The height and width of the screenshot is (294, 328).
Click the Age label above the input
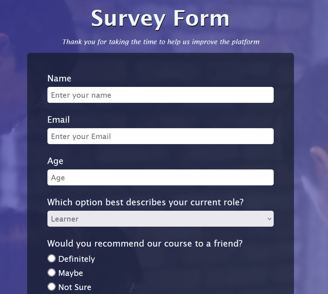click(55, 161)
